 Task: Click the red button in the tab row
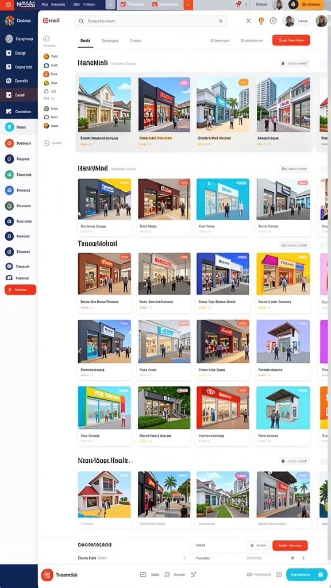[291, 40]
